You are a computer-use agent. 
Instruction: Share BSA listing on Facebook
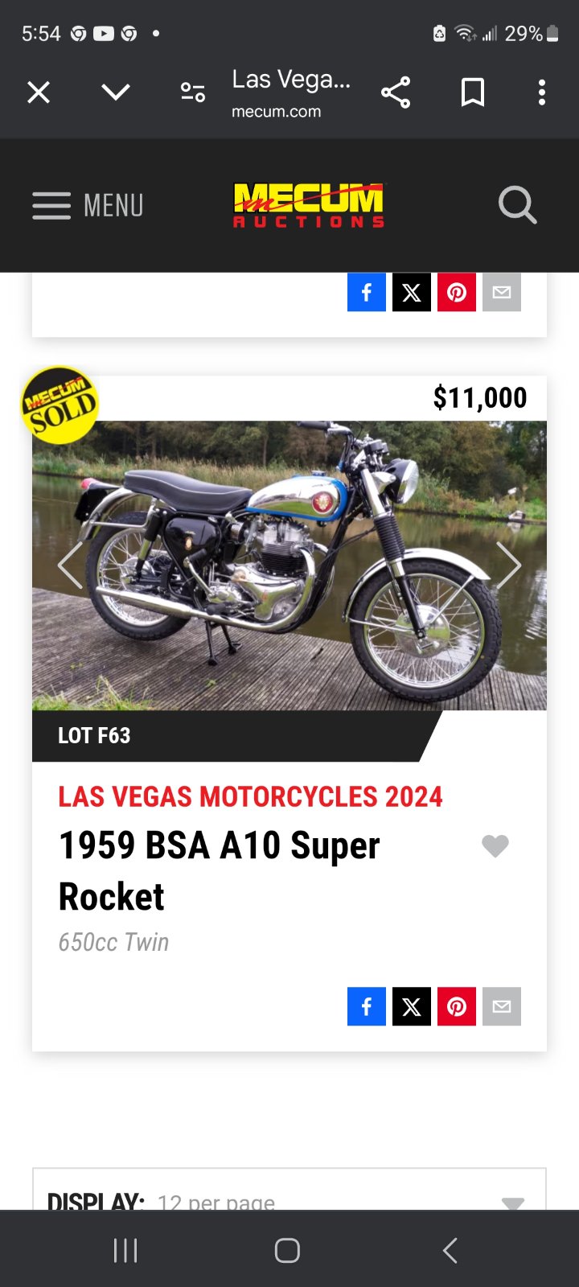[367, 1006]
